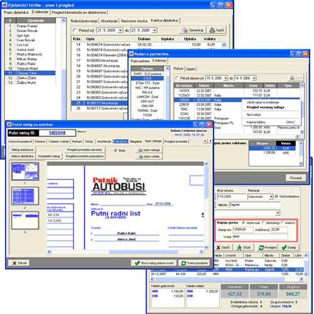Toggle the Prikaži datume od checkbox
The width and height of the screenshot is (314, 314).
pyautogui.click(x=177, y=78)
